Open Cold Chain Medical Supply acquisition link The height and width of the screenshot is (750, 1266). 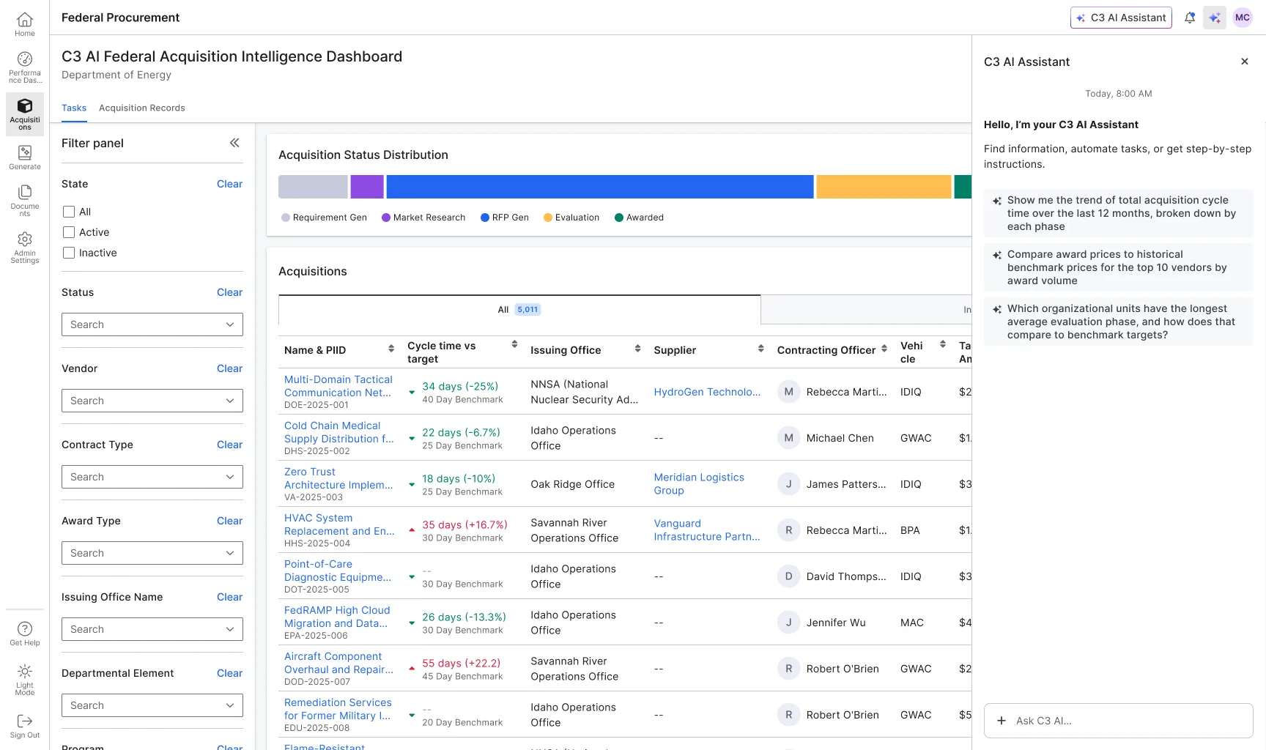[339, 432]
